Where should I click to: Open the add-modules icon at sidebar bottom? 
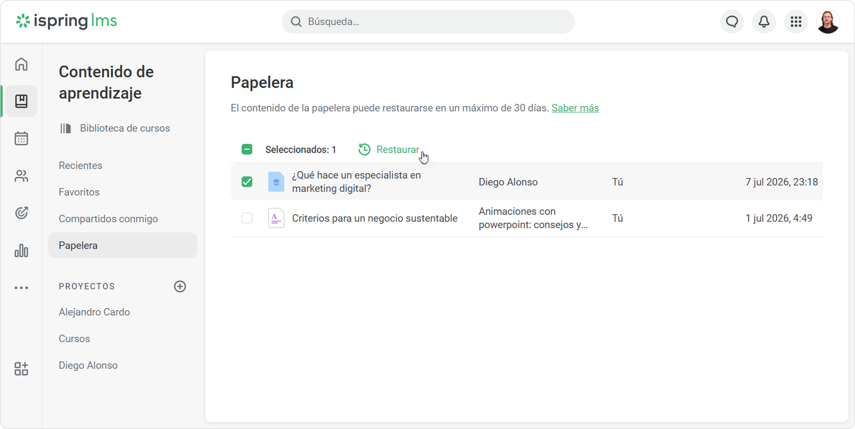21,369
